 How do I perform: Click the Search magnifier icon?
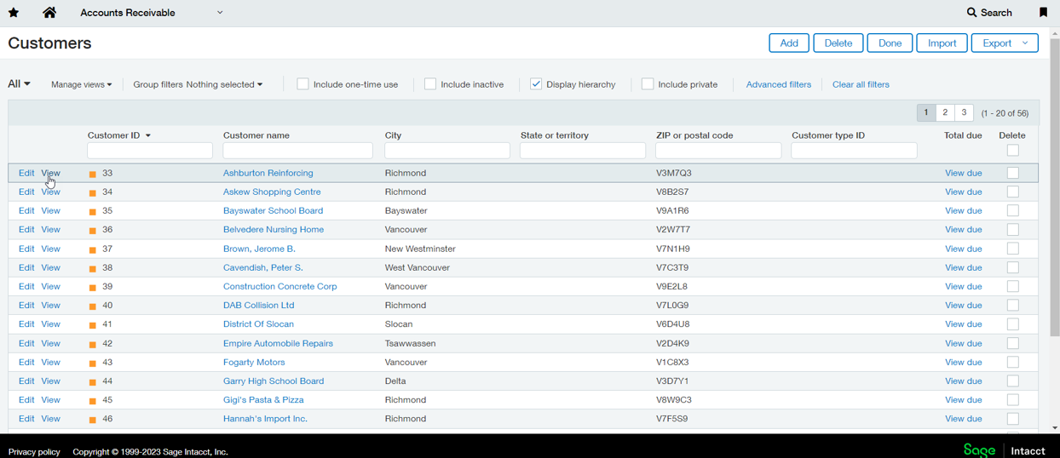(x=971, y=13)
